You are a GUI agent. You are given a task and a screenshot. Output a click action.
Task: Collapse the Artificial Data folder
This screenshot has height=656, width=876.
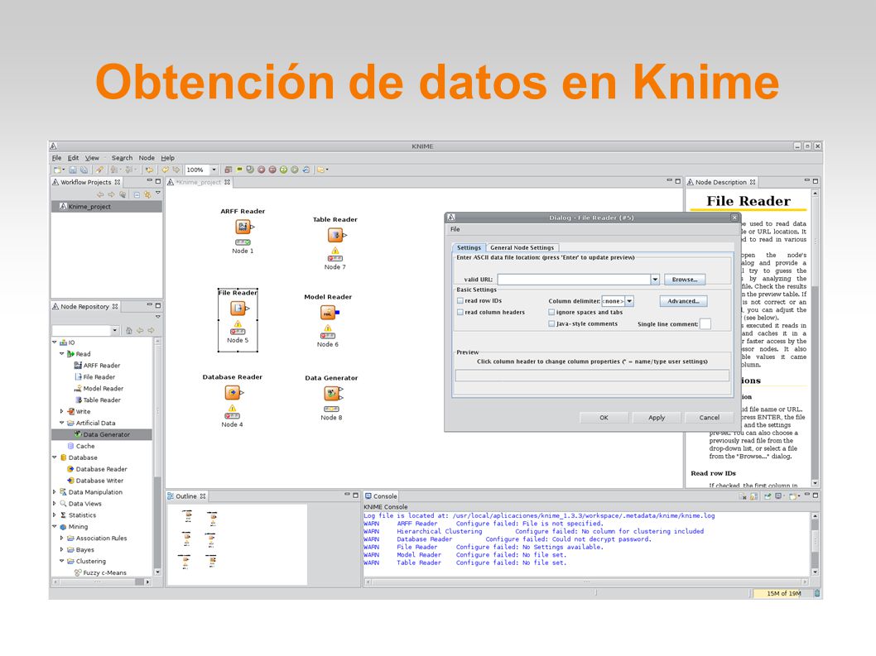pyautogui.click(x=62, y=423)
